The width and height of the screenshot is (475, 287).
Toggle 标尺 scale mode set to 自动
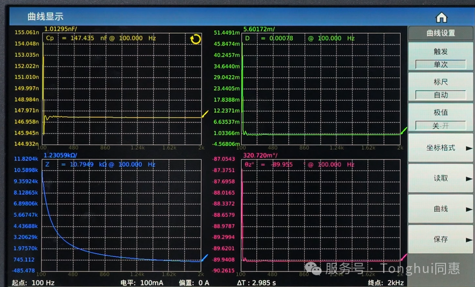441,88
